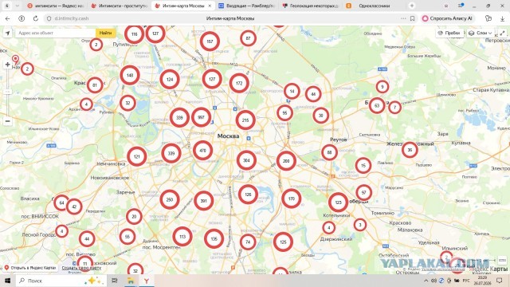Viewport: 510px width, 287px height.
Task: Open the browser extensions icon
Action: tap(488, 18)
